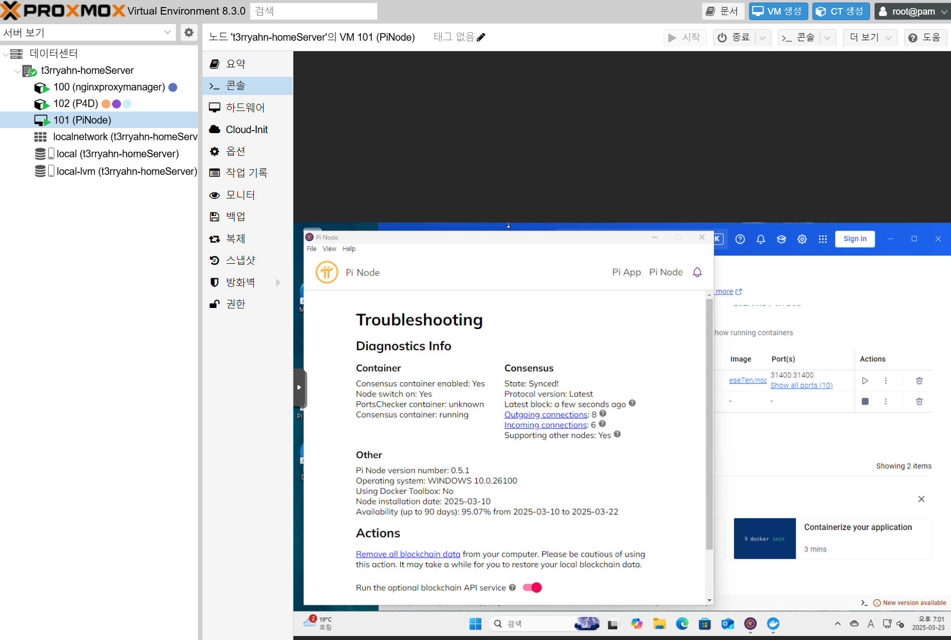
Task: Open the Outgoing connections link
Action: point(546,414)
